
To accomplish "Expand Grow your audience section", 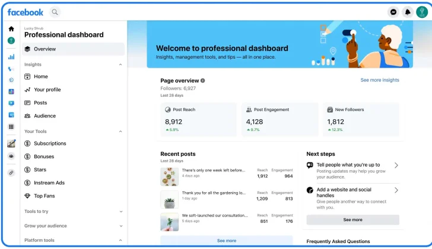I will coord(121,226).
